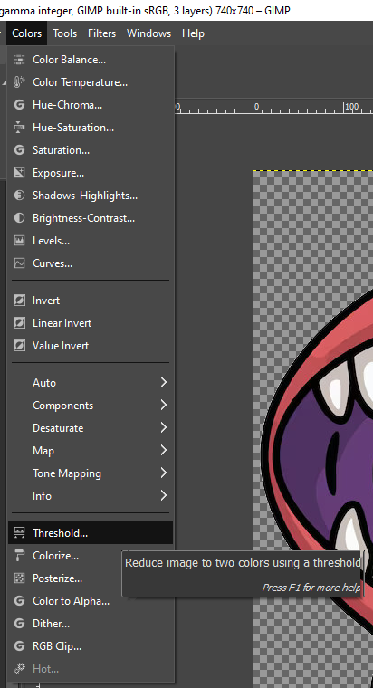Select the Colorize paint roller icon

point(19,556)
